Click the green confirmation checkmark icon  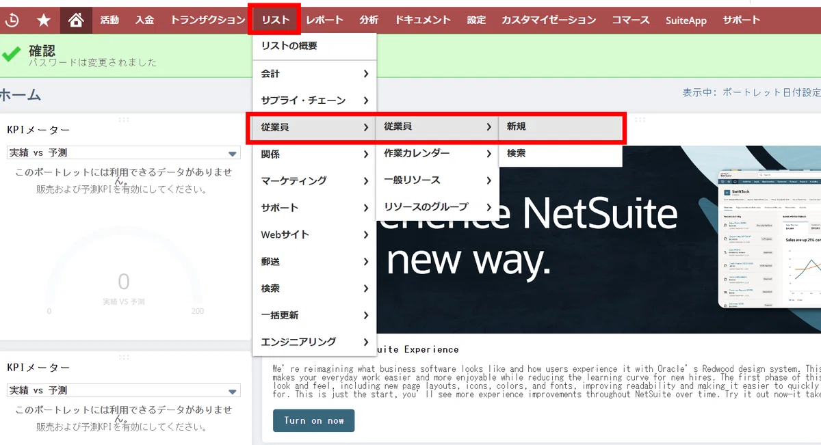pyautogui.click(x=10, y=55)
